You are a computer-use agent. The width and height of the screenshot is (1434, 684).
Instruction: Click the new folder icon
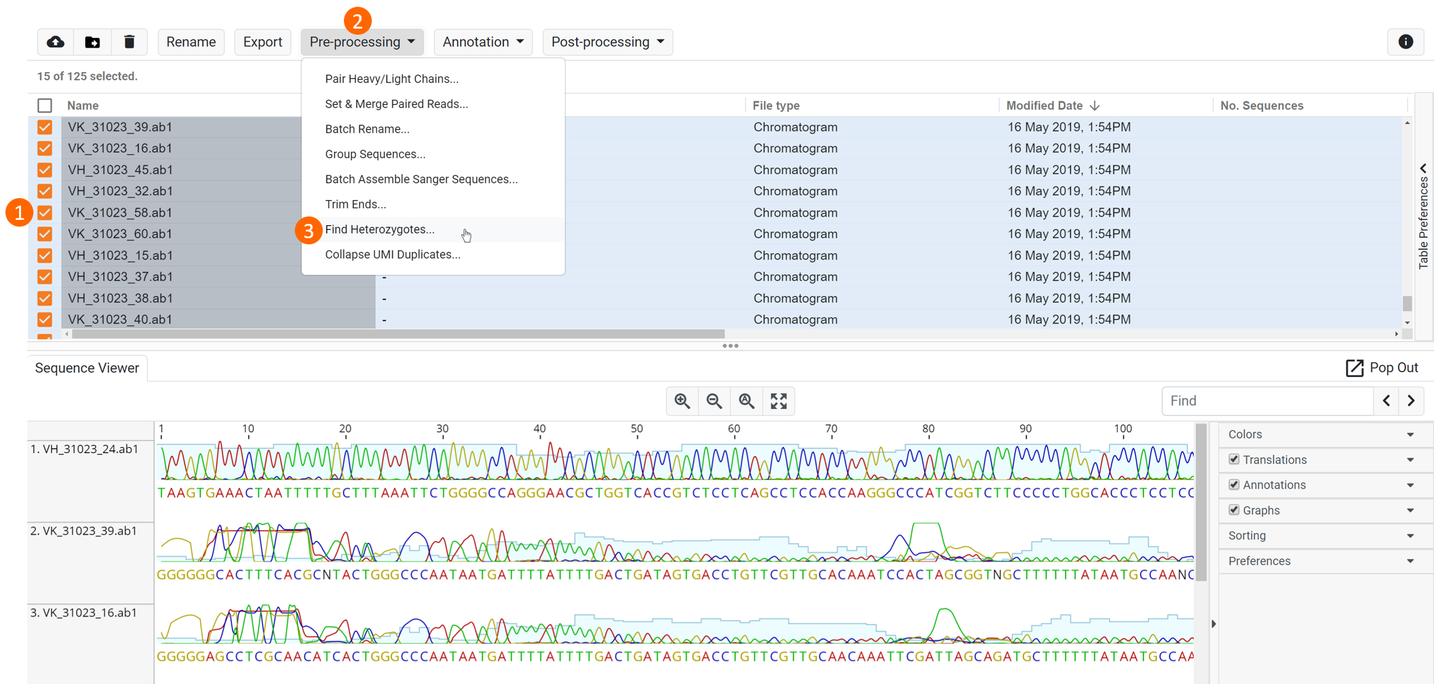click(x=93, y=42)
